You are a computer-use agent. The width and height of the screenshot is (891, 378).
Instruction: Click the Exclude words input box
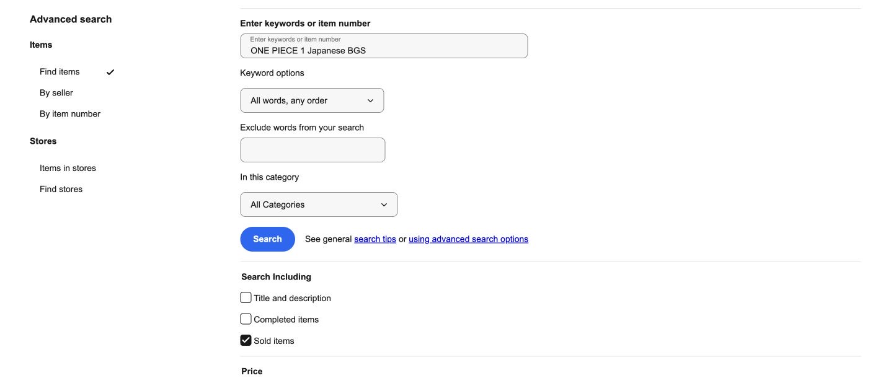click(x=313, y=150)
